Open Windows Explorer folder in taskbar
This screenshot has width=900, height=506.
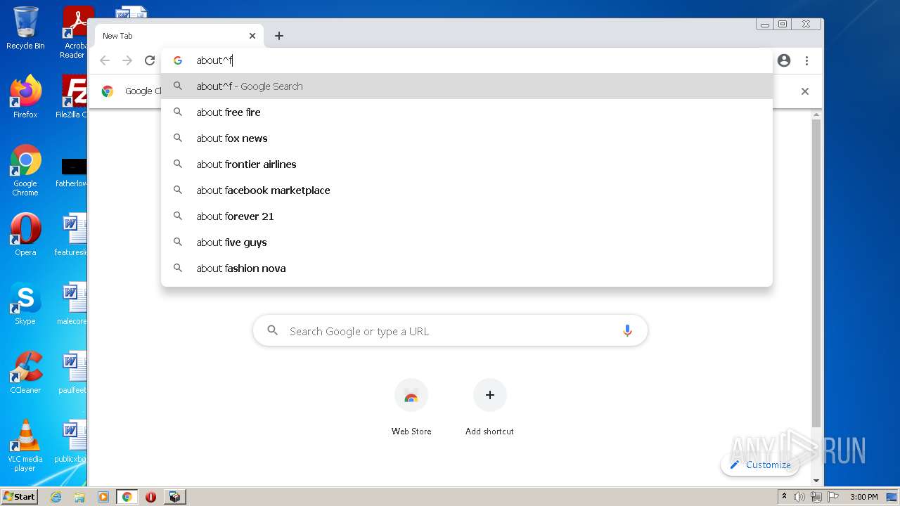point(79,497)
